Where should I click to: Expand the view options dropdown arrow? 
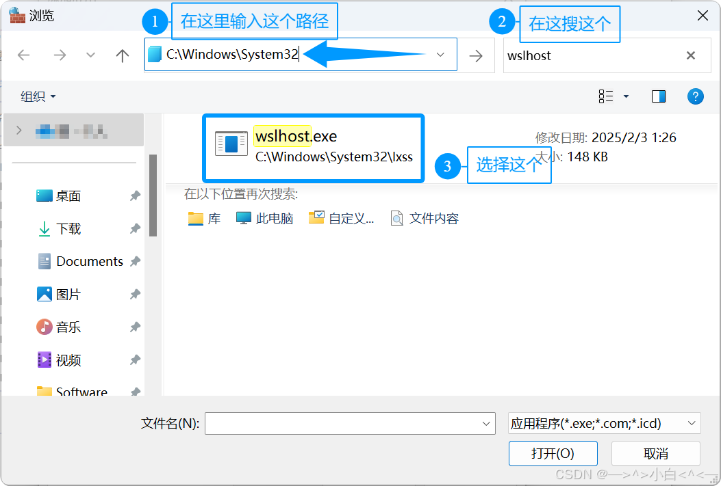tap(626, 96)
